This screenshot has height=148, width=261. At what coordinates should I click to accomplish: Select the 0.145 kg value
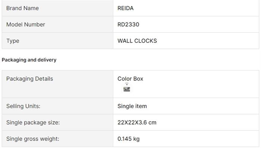129,139
